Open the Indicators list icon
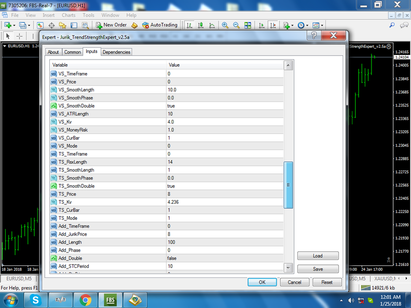This screenshot has height=308, width=411. pos(286,25)
